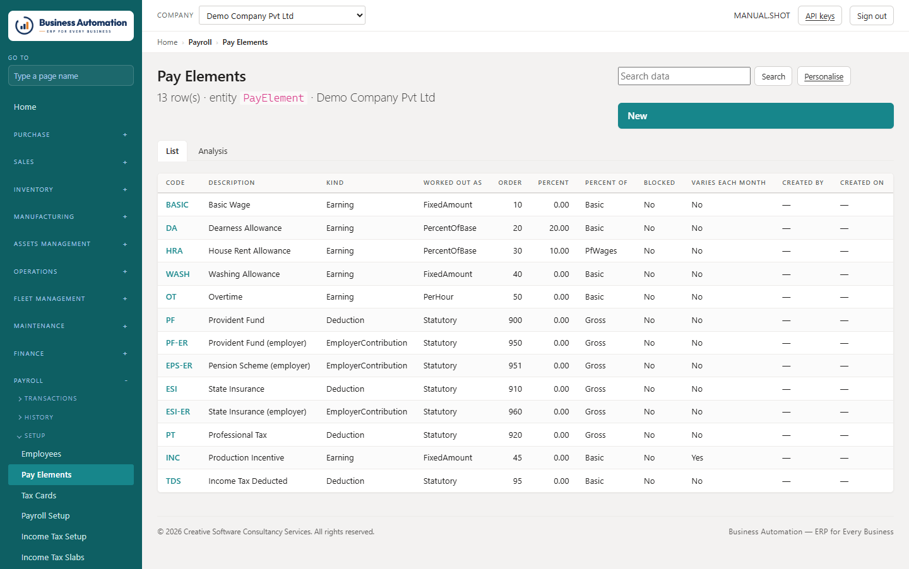Click the Business Automation logo
This screenshot has width=909, height=569.
point(71,26)
